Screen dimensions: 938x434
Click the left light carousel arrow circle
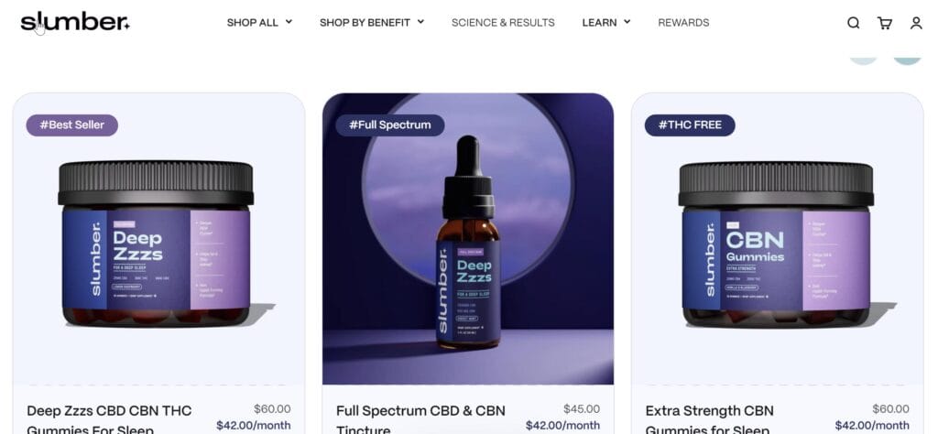coord(863,59)
